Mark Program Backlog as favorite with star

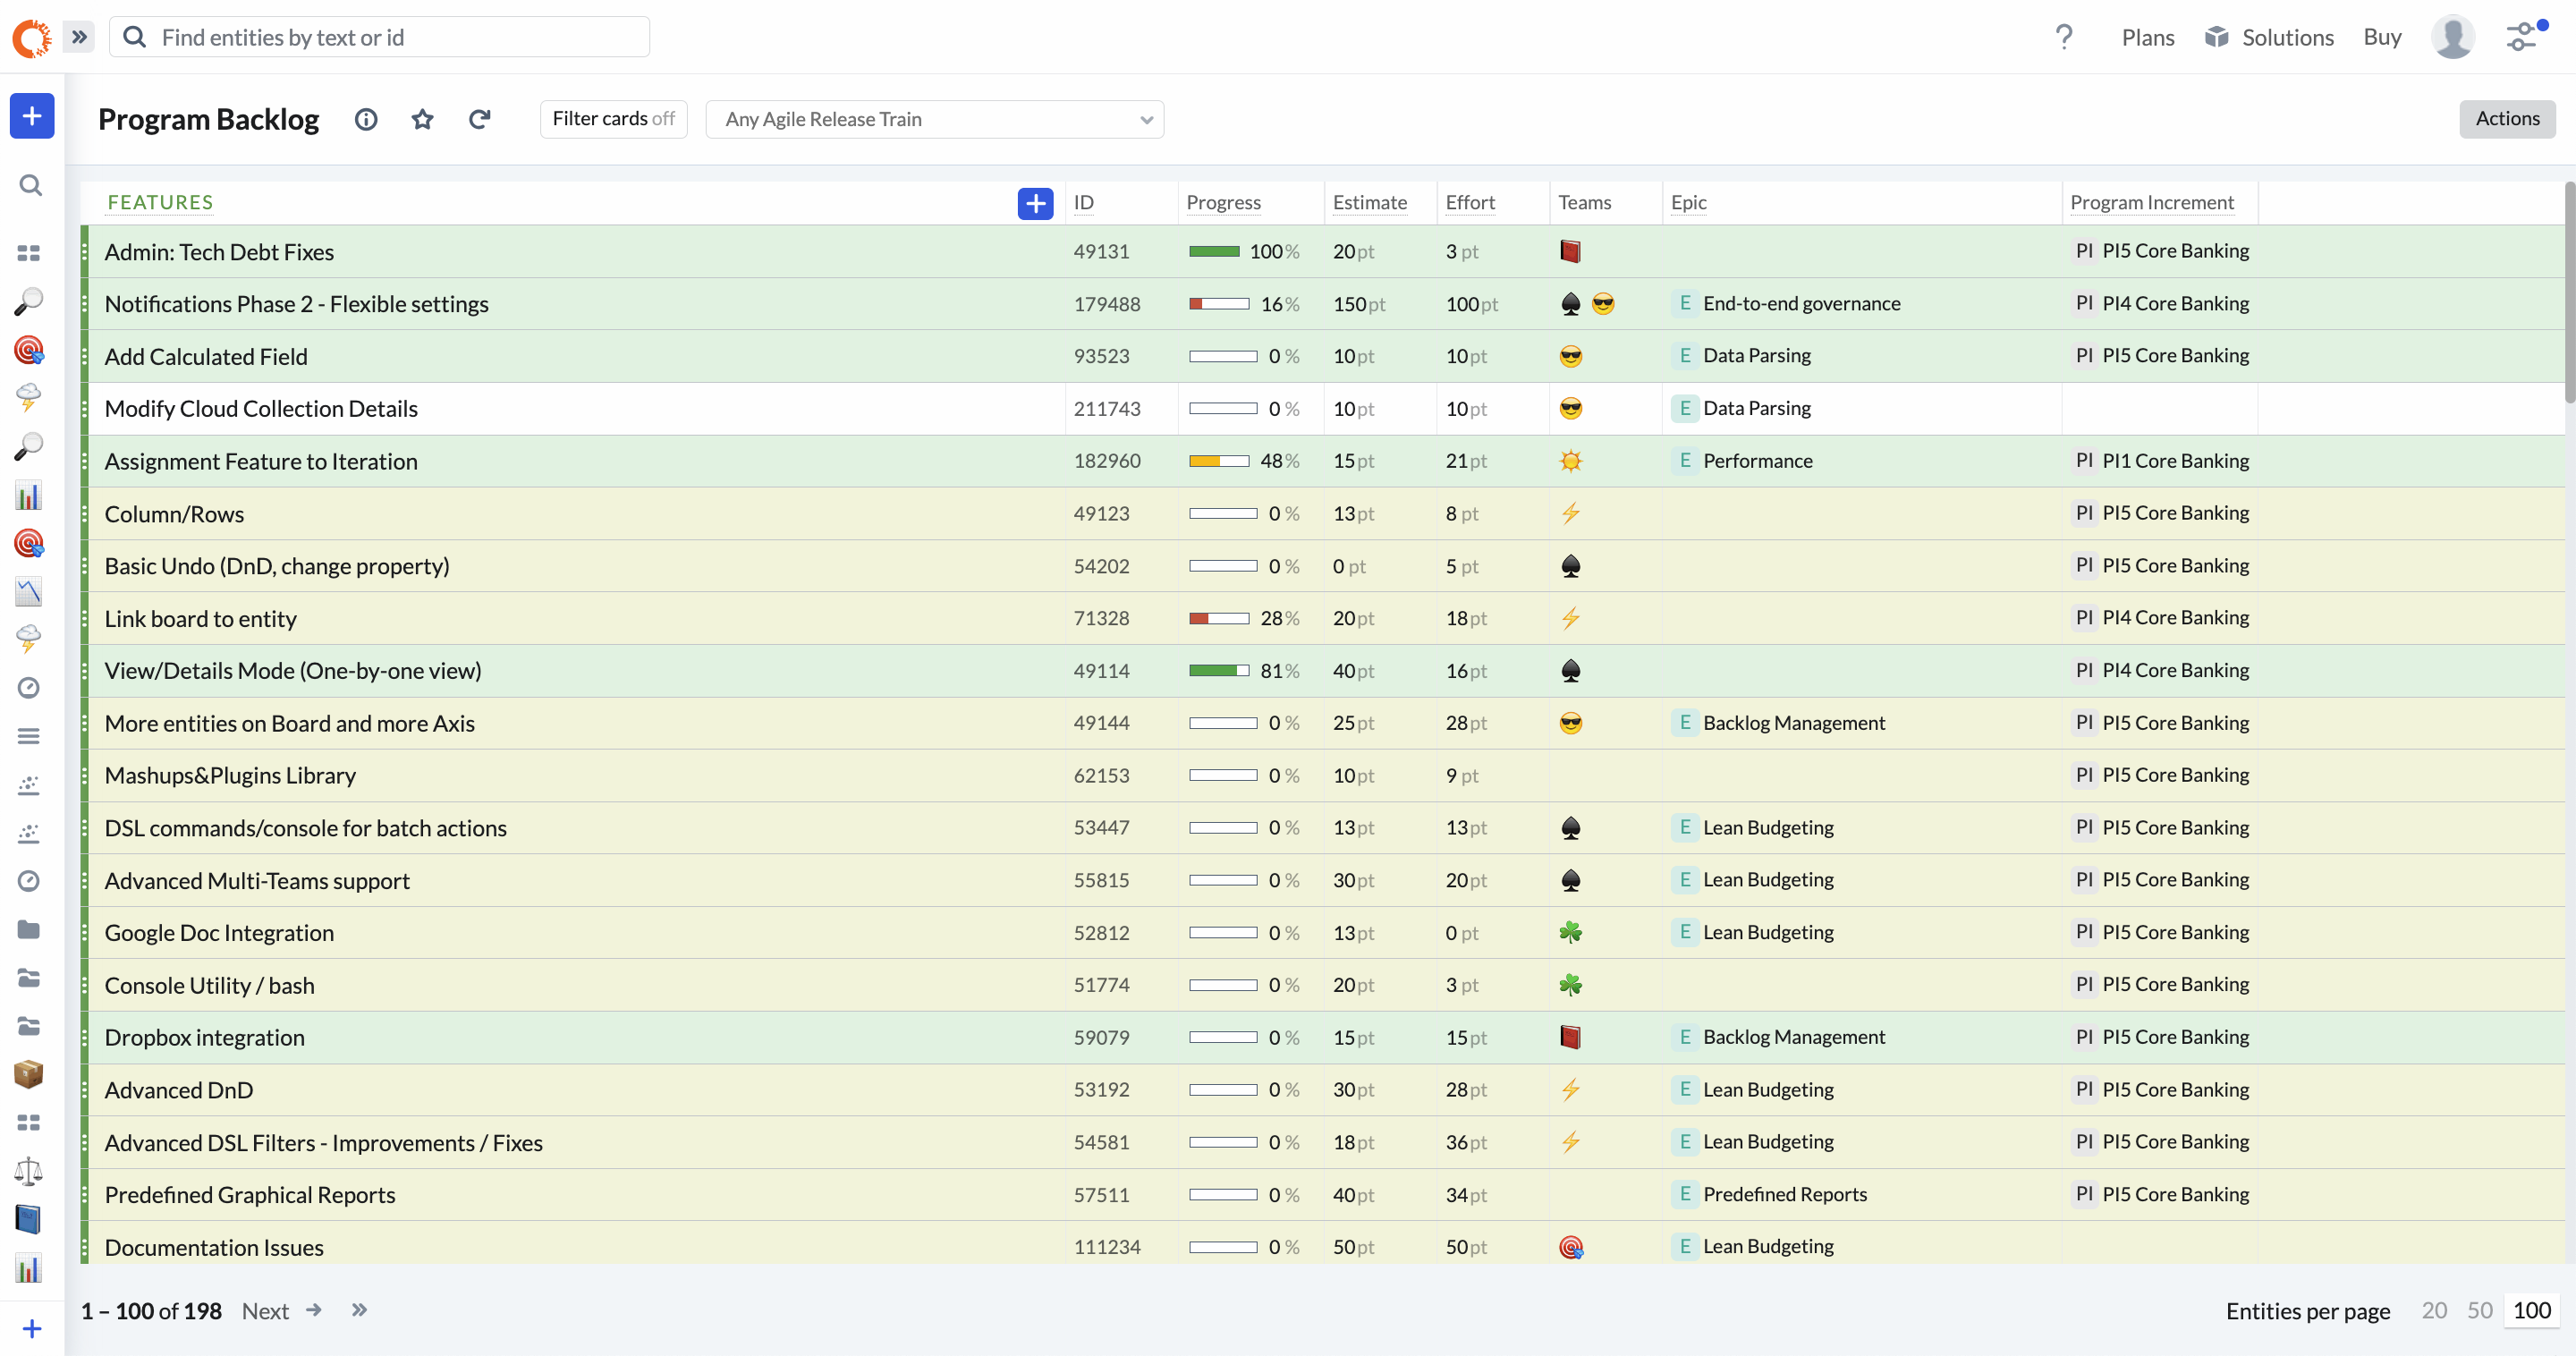[x=422, y=119]
